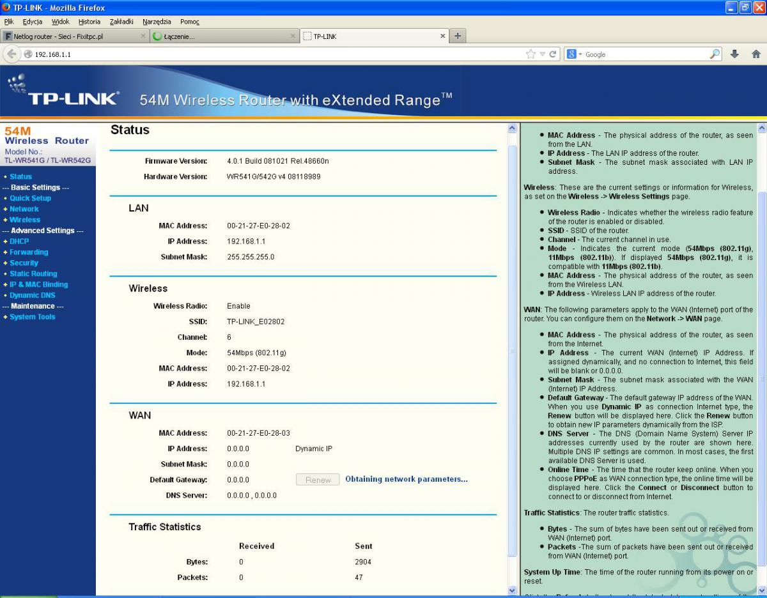Open the Widok menu
The width and height of the screenshot is (767, 598).
coord(60,22)
